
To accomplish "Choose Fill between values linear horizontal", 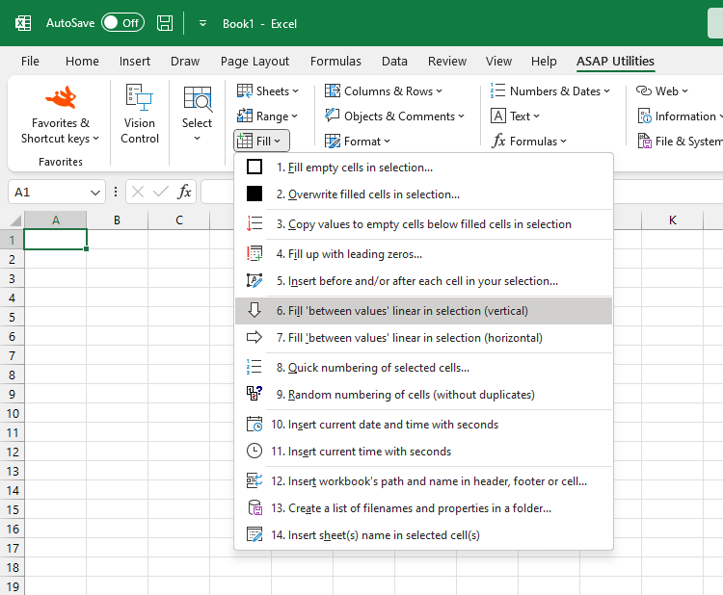I will tap(423, 338).
